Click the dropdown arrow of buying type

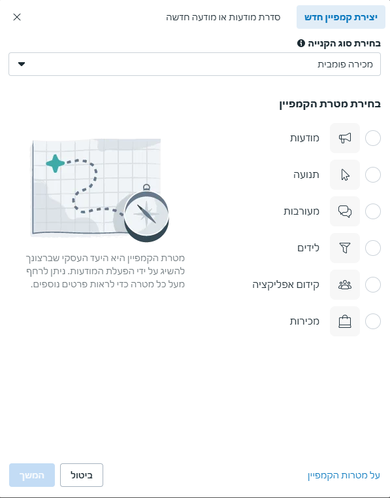coord(22,64)
